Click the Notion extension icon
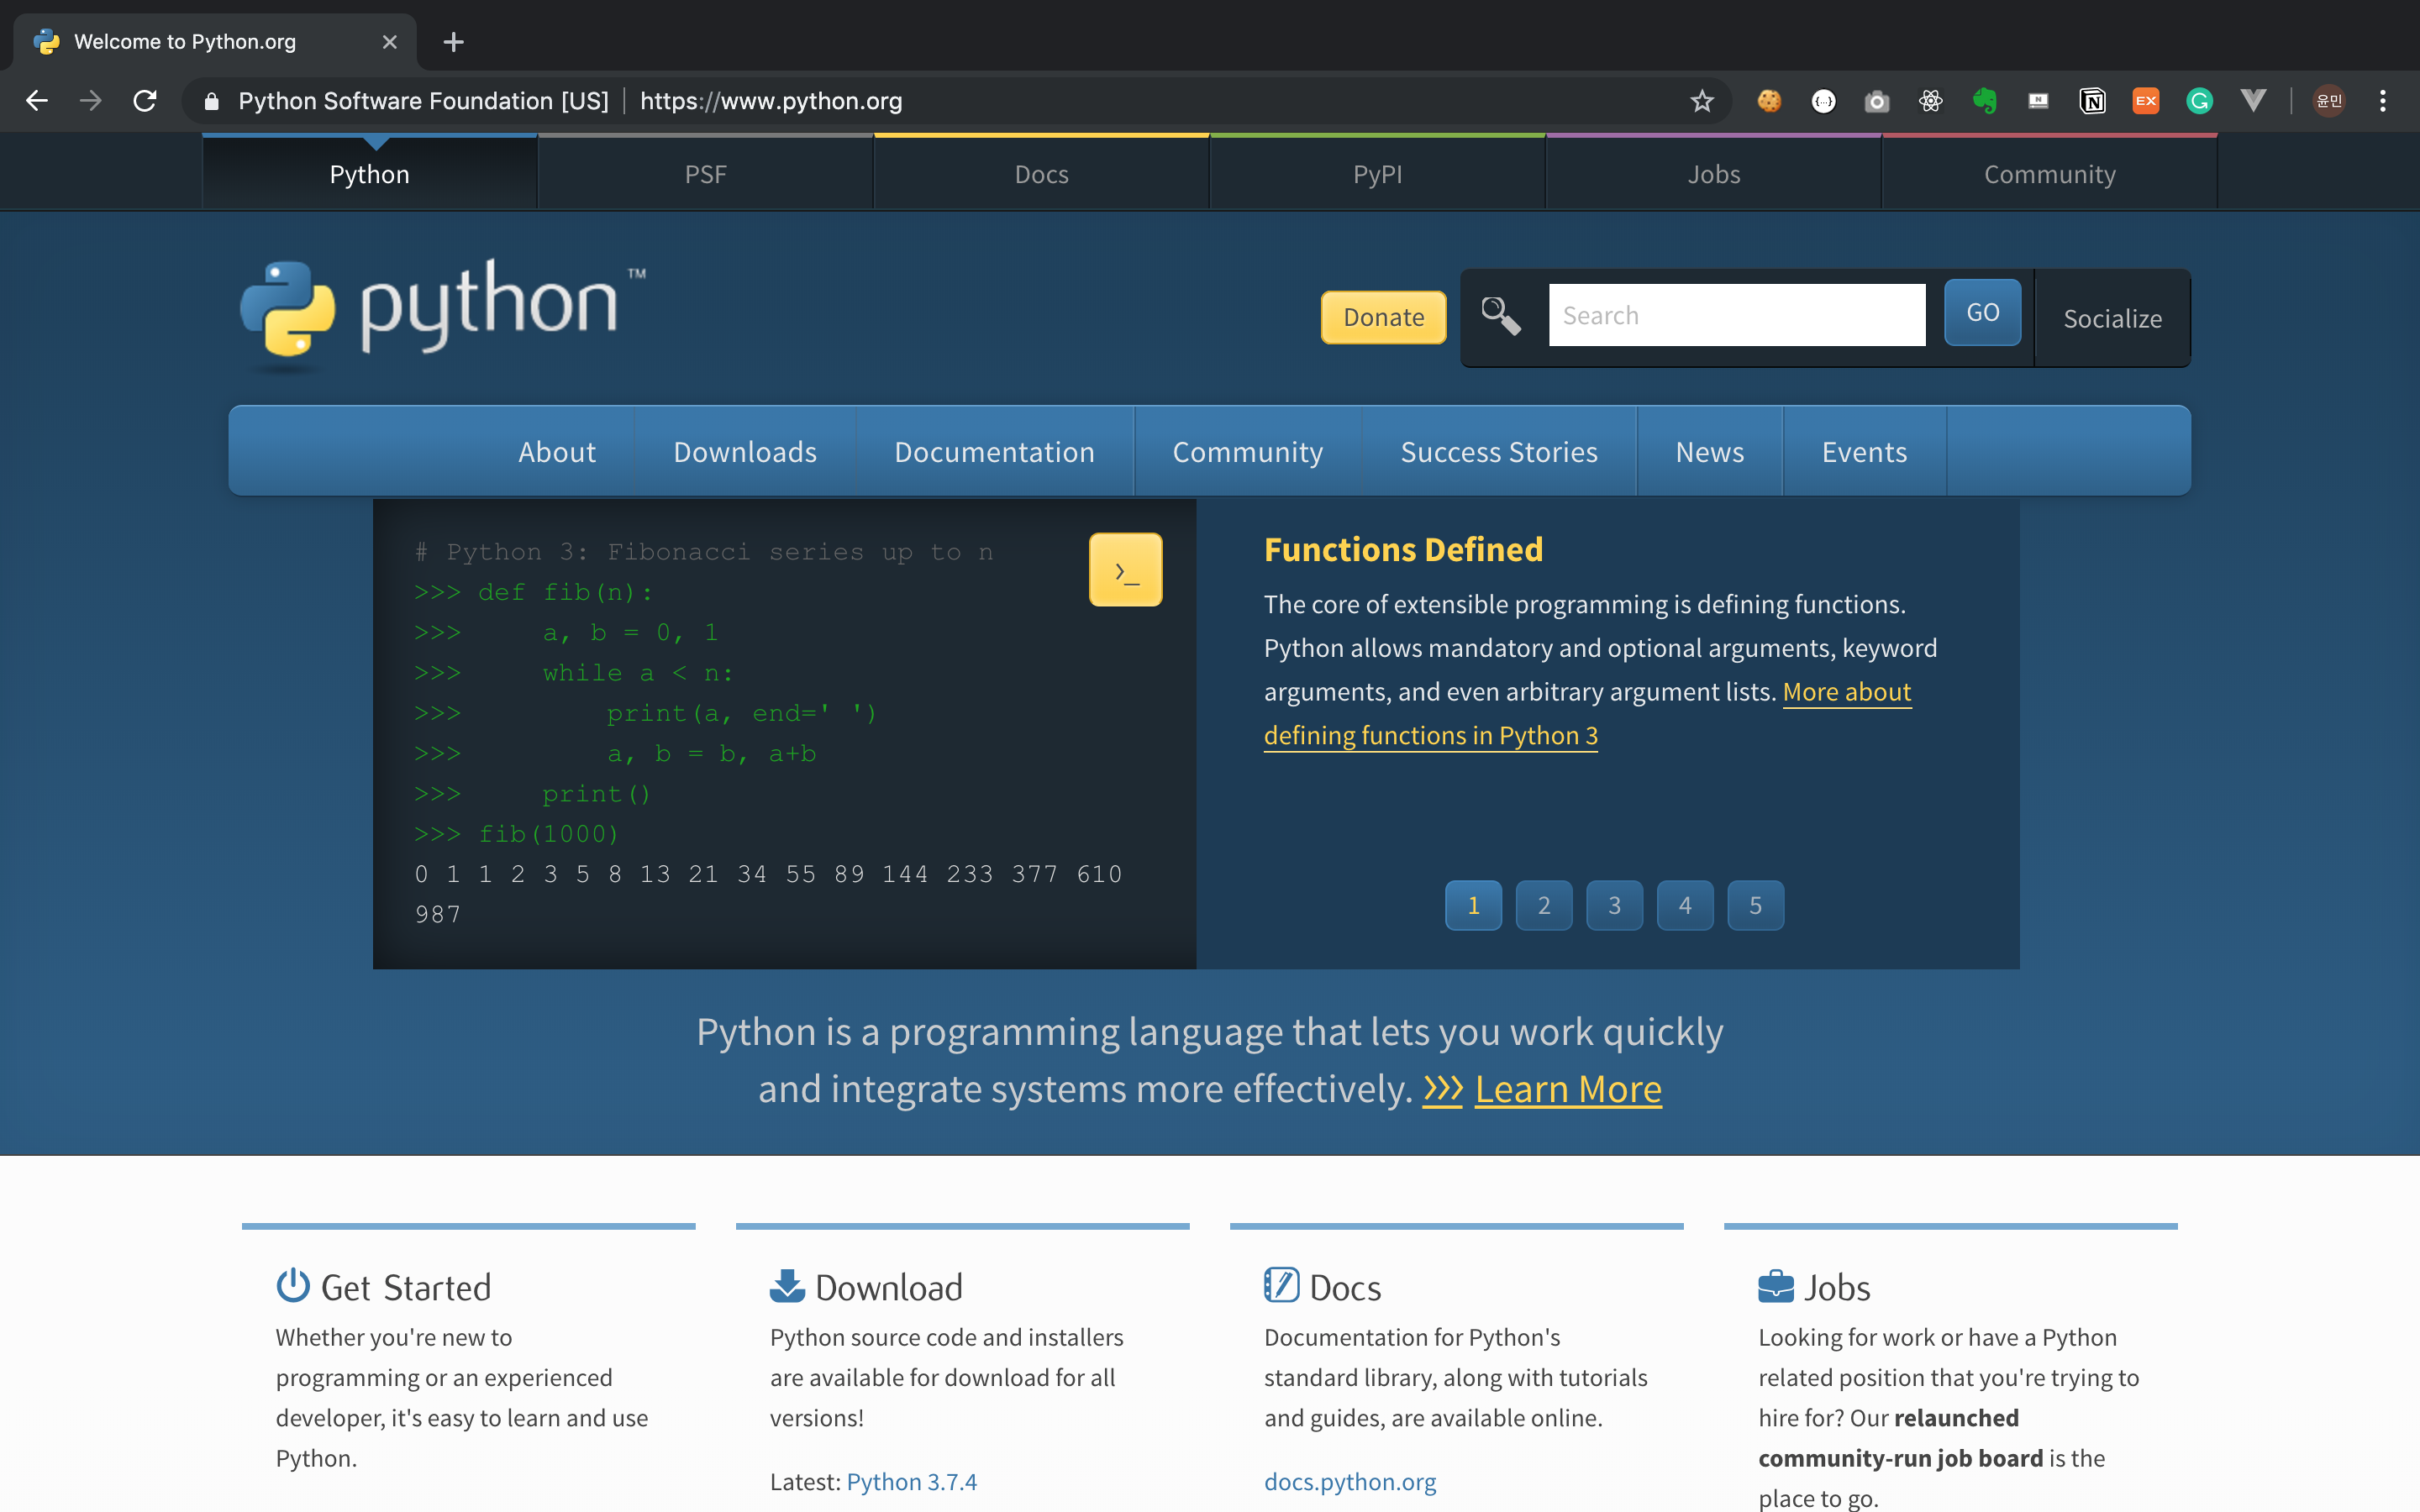The image size is (2420, 1512). pos(2092,101)
